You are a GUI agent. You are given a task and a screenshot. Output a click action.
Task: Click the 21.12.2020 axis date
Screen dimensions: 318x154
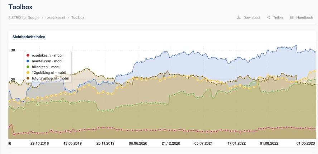(x=171, y=144)
